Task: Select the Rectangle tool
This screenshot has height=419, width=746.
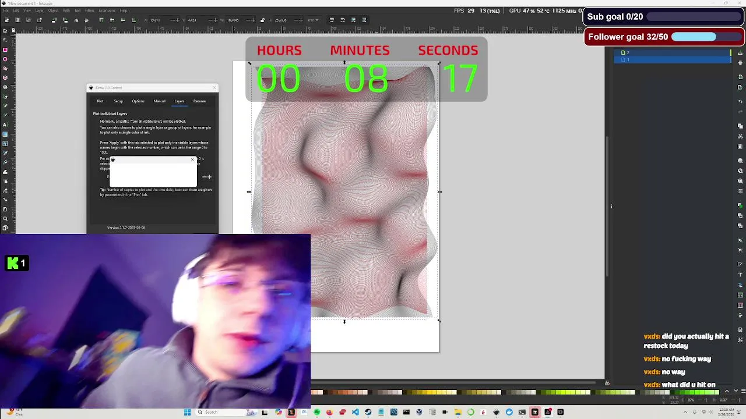Action: pyautogui.click(x=5, y=50)
